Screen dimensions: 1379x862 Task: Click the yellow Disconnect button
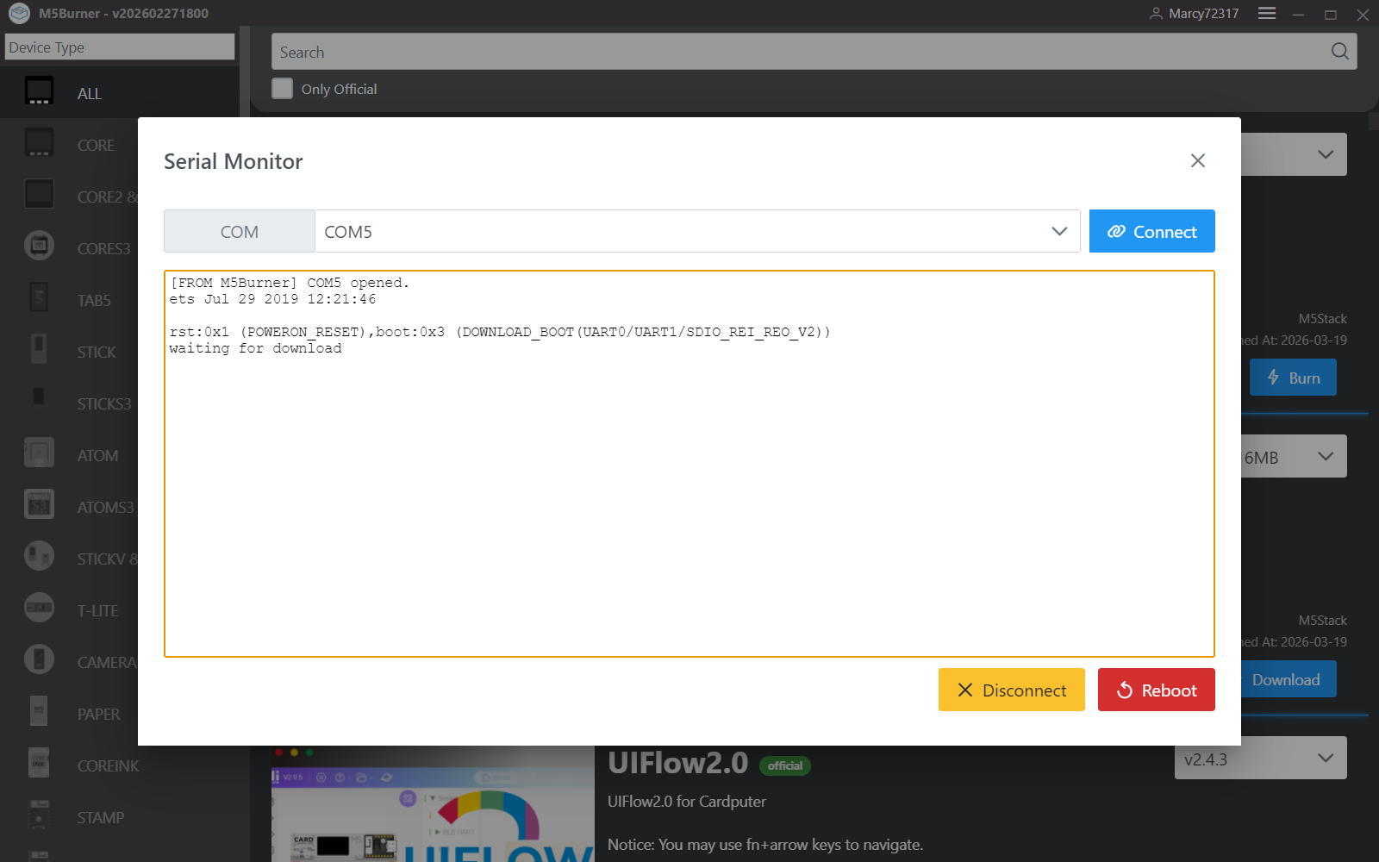(x=1011, y=690)
